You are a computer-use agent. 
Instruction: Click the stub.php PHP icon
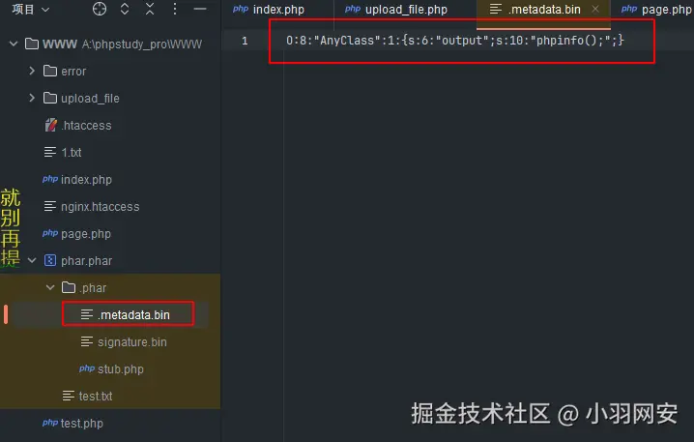click(x=87, y=368)
